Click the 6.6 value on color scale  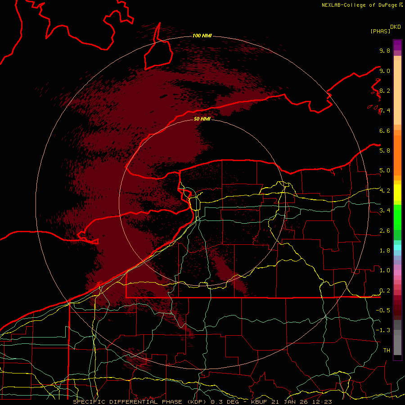tap(385, 130)
